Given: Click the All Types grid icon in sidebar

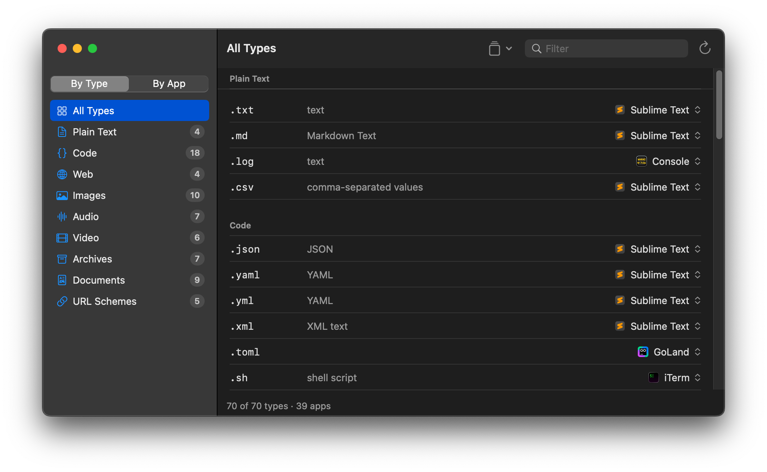Looking at the screenshot, I should 62,111.
